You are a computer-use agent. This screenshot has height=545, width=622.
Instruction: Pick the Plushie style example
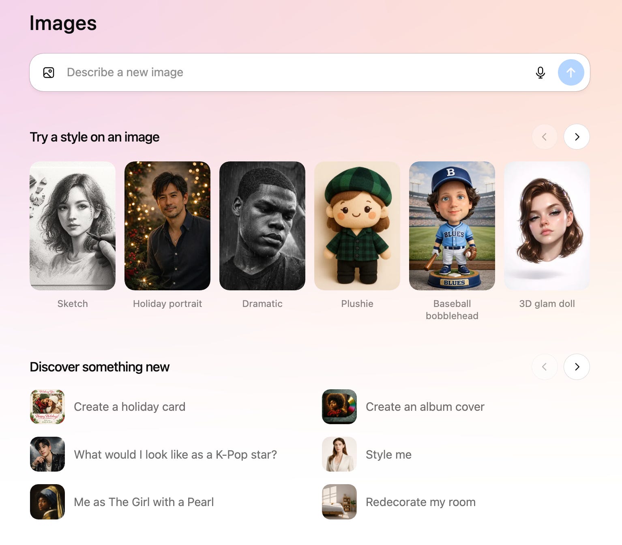(x=357, y=226)
